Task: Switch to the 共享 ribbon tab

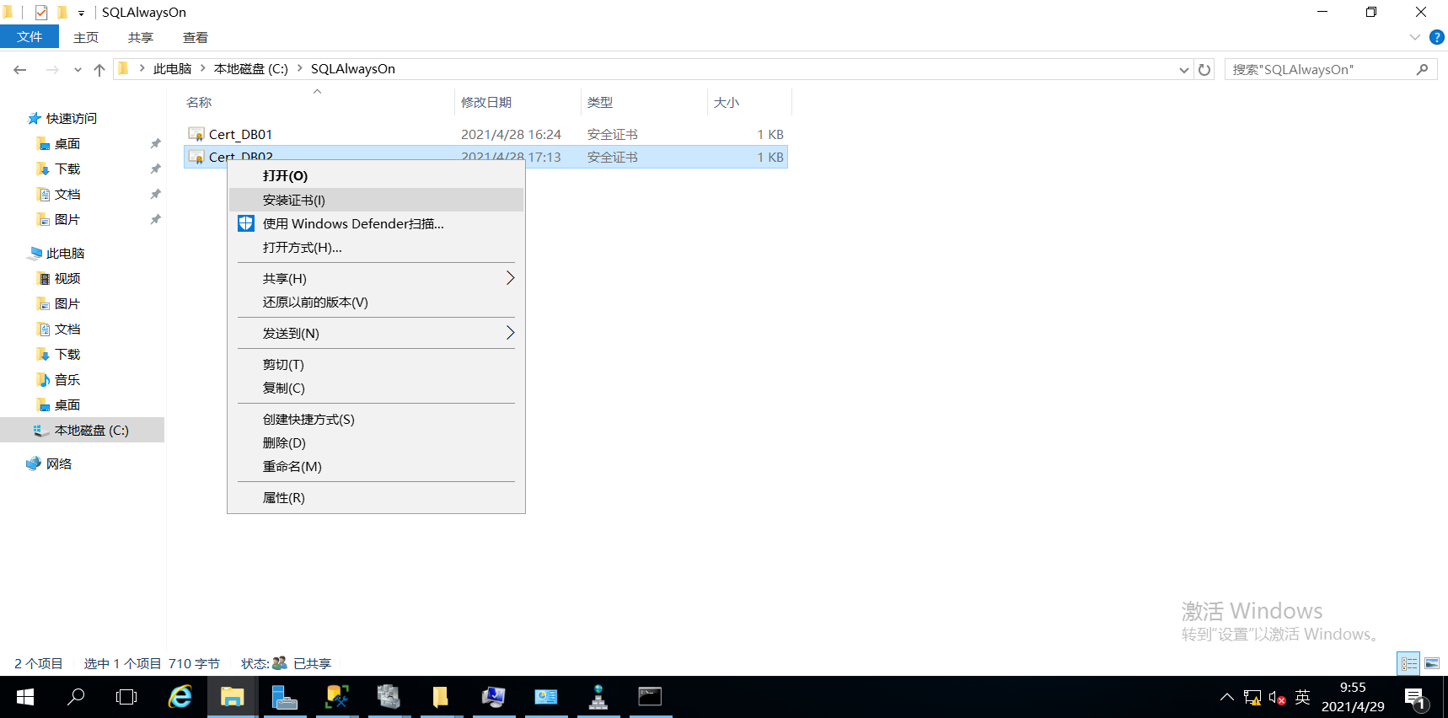Action: [x=141, y=37]
